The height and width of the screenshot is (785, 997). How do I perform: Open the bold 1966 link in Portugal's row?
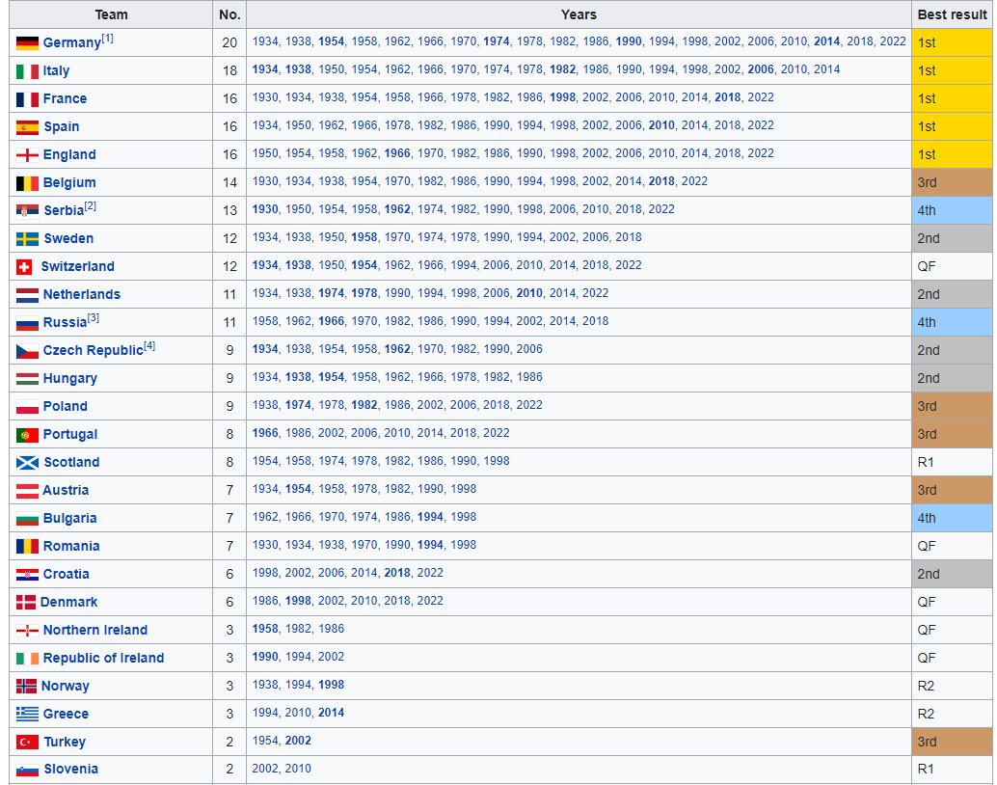265,433
